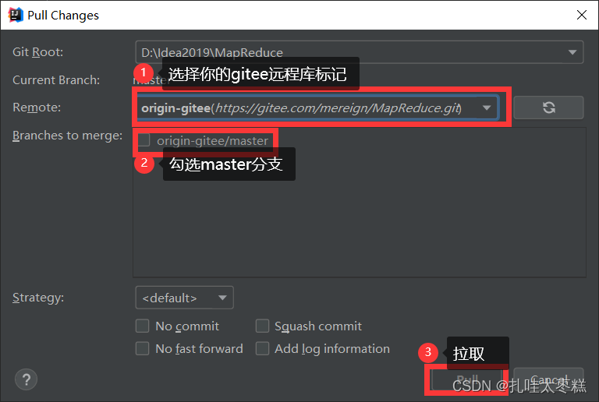The width and height of the screenshot is (599, 402).
Task: Expand the Git Root dropdown
Action: coord(359,52)
